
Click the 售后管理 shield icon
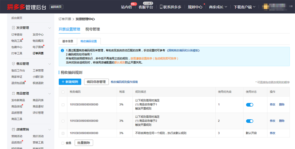click(13, 64)
